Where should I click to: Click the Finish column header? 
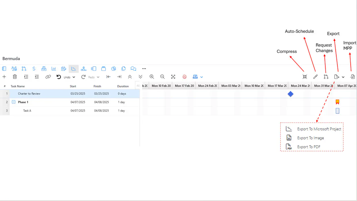click(97, 86)
